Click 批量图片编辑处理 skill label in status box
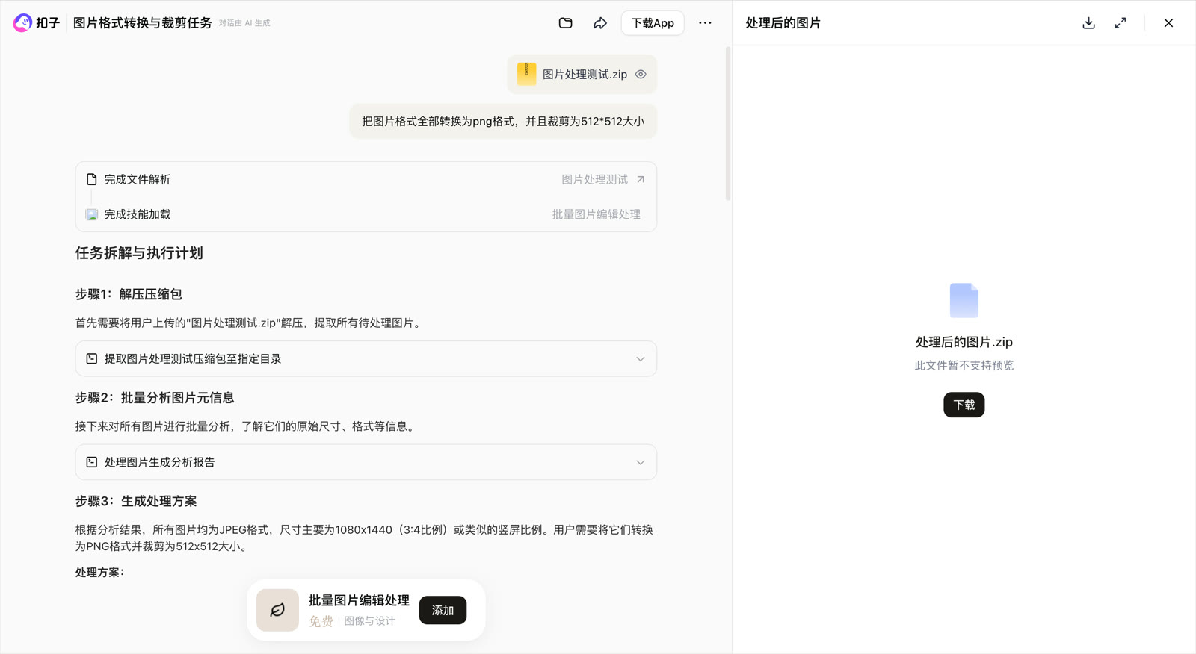This screenshot has height=654, width=1196. 596,214
